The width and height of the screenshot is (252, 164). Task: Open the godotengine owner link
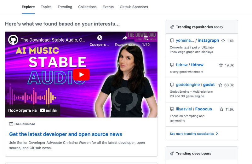188,85
